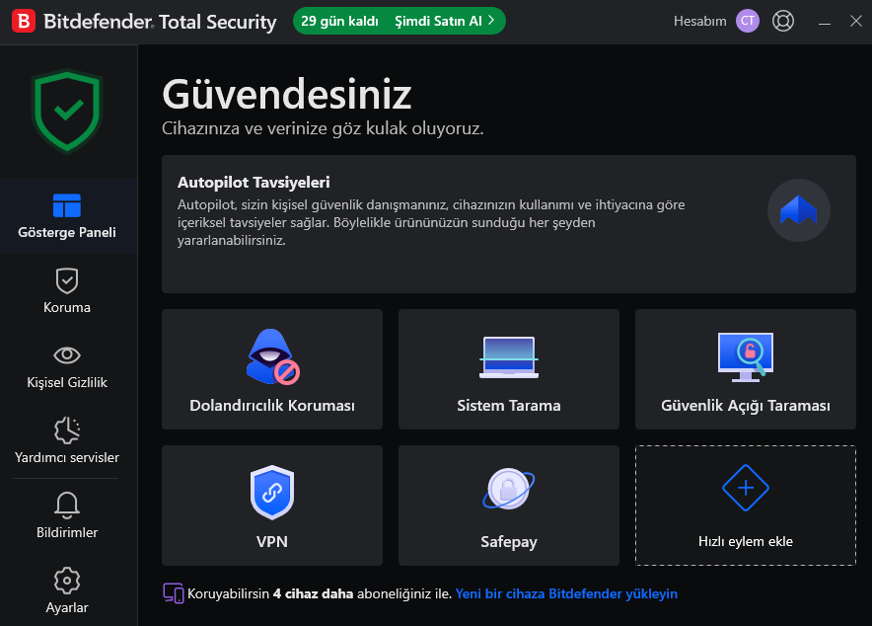Click the Safepay padlock planet icon
Image resolution: width=872 pixels, height=626 pixels.
(509, 489)
